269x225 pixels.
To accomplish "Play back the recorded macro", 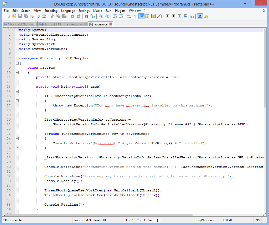I will (180, 17).
